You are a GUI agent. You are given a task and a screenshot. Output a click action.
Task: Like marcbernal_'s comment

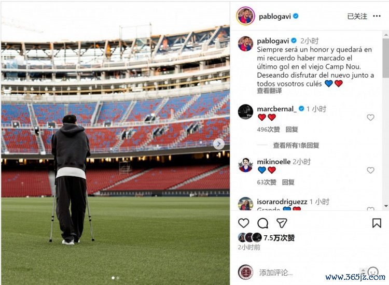[x=370, y=118]
